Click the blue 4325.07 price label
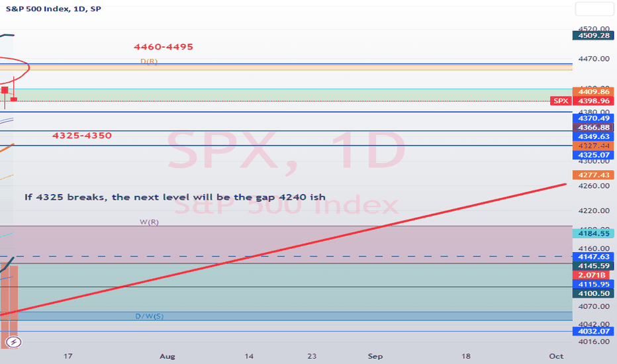The image size is (617, 364). coord(593,155)
